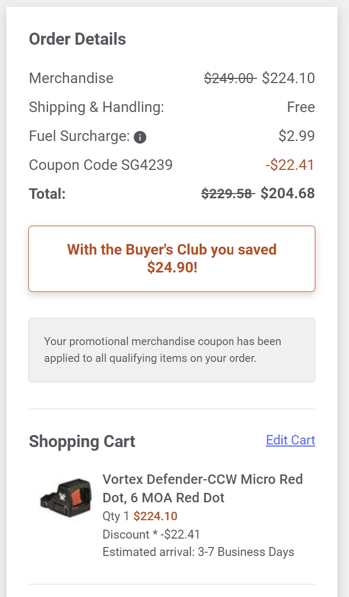349x597 pixels.
Task: Click the Estimated arrival 3-7 Business Days text
Action: click(x=198, y=552)
